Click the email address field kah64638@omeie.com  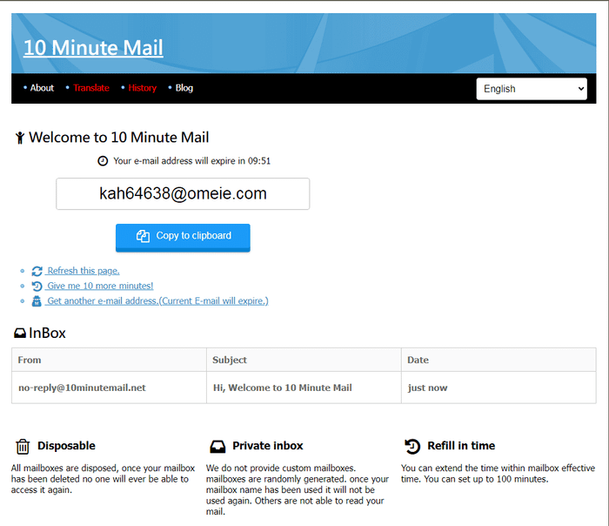[x=183, y=193]
